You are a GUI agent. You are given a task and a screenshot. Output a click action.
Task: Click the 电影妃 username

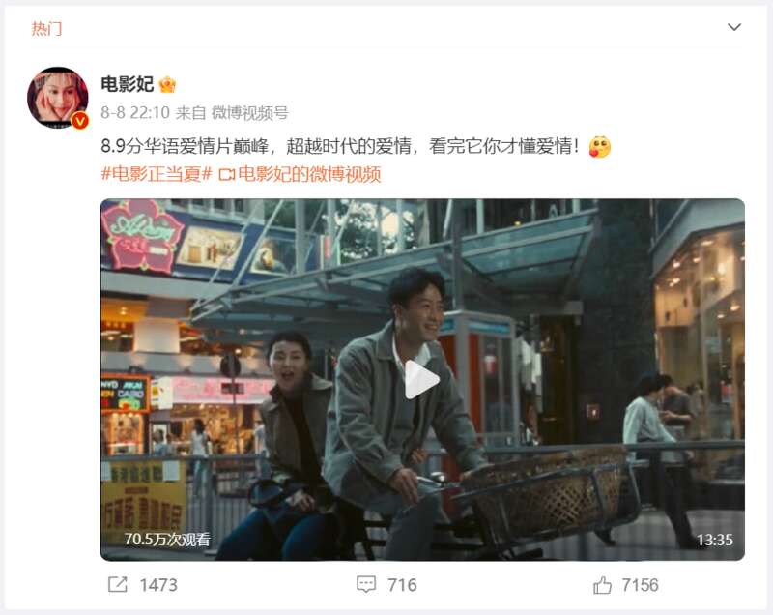tap(128, 84)
